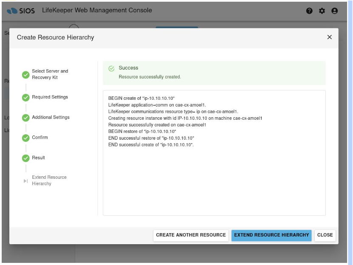
Task: Click log line 'LifeKeeper communications resource type= ip'
Action: [173, 111]
